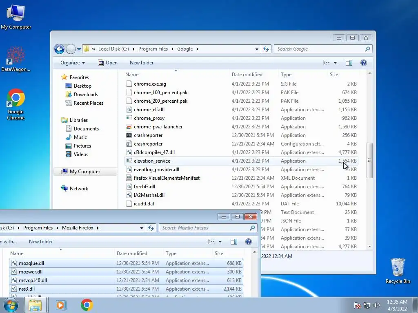
Task: Sort by Size column in Firefox window
Action: pyautogui.click(x=228, y=253)
